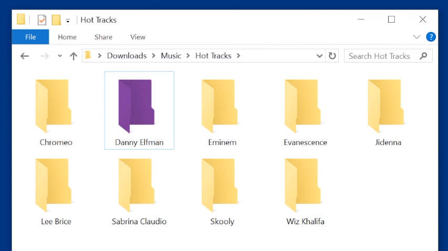
Task: Switch to the Share ribbon tab
Action: pos(103,37)
